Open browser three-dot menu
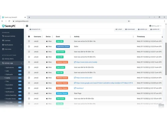 [x=164, y=21]
